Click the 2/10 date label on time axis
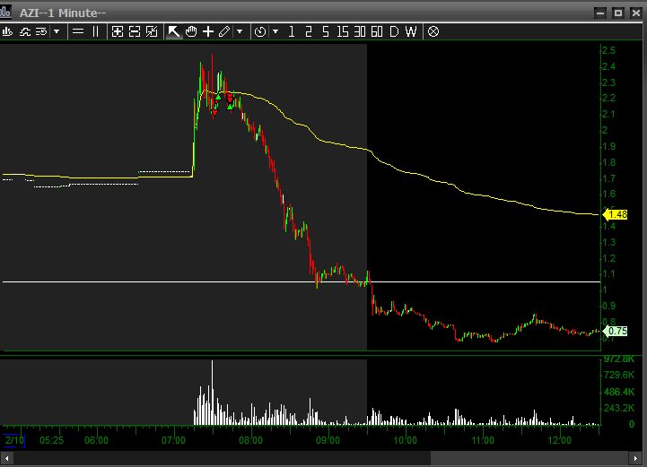This screenshot has height=467, width=647. click(14, 440)
